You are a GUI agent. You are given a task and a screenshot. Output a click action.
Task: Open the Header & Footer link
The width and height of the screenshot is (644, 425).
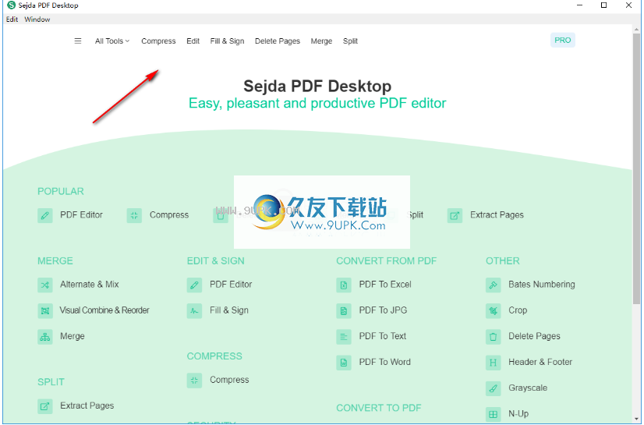click(540, 362)
